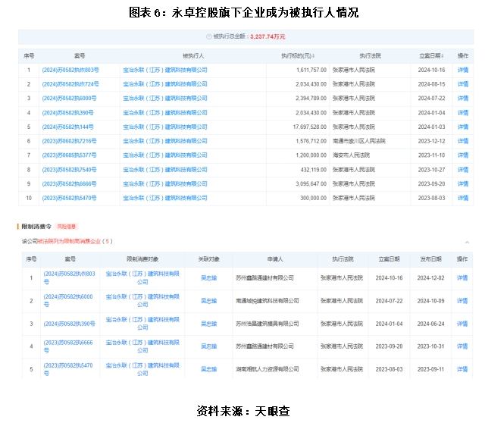Open 吴忠瑜 link in 湖南湘凯人力资源 row
Image resolution: width=485 pixels, height=423 pixels.
point(208,369)
